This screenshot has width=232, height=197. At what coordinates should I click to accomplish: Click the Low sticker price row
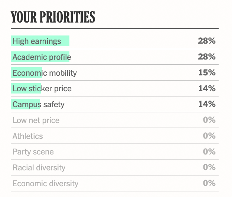coord(115,88)
